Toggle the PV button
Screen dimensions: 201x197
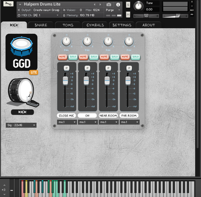192,14
